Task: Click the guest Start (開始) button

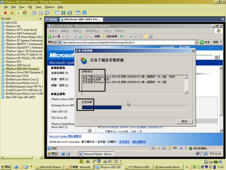Action: (53, 154)
